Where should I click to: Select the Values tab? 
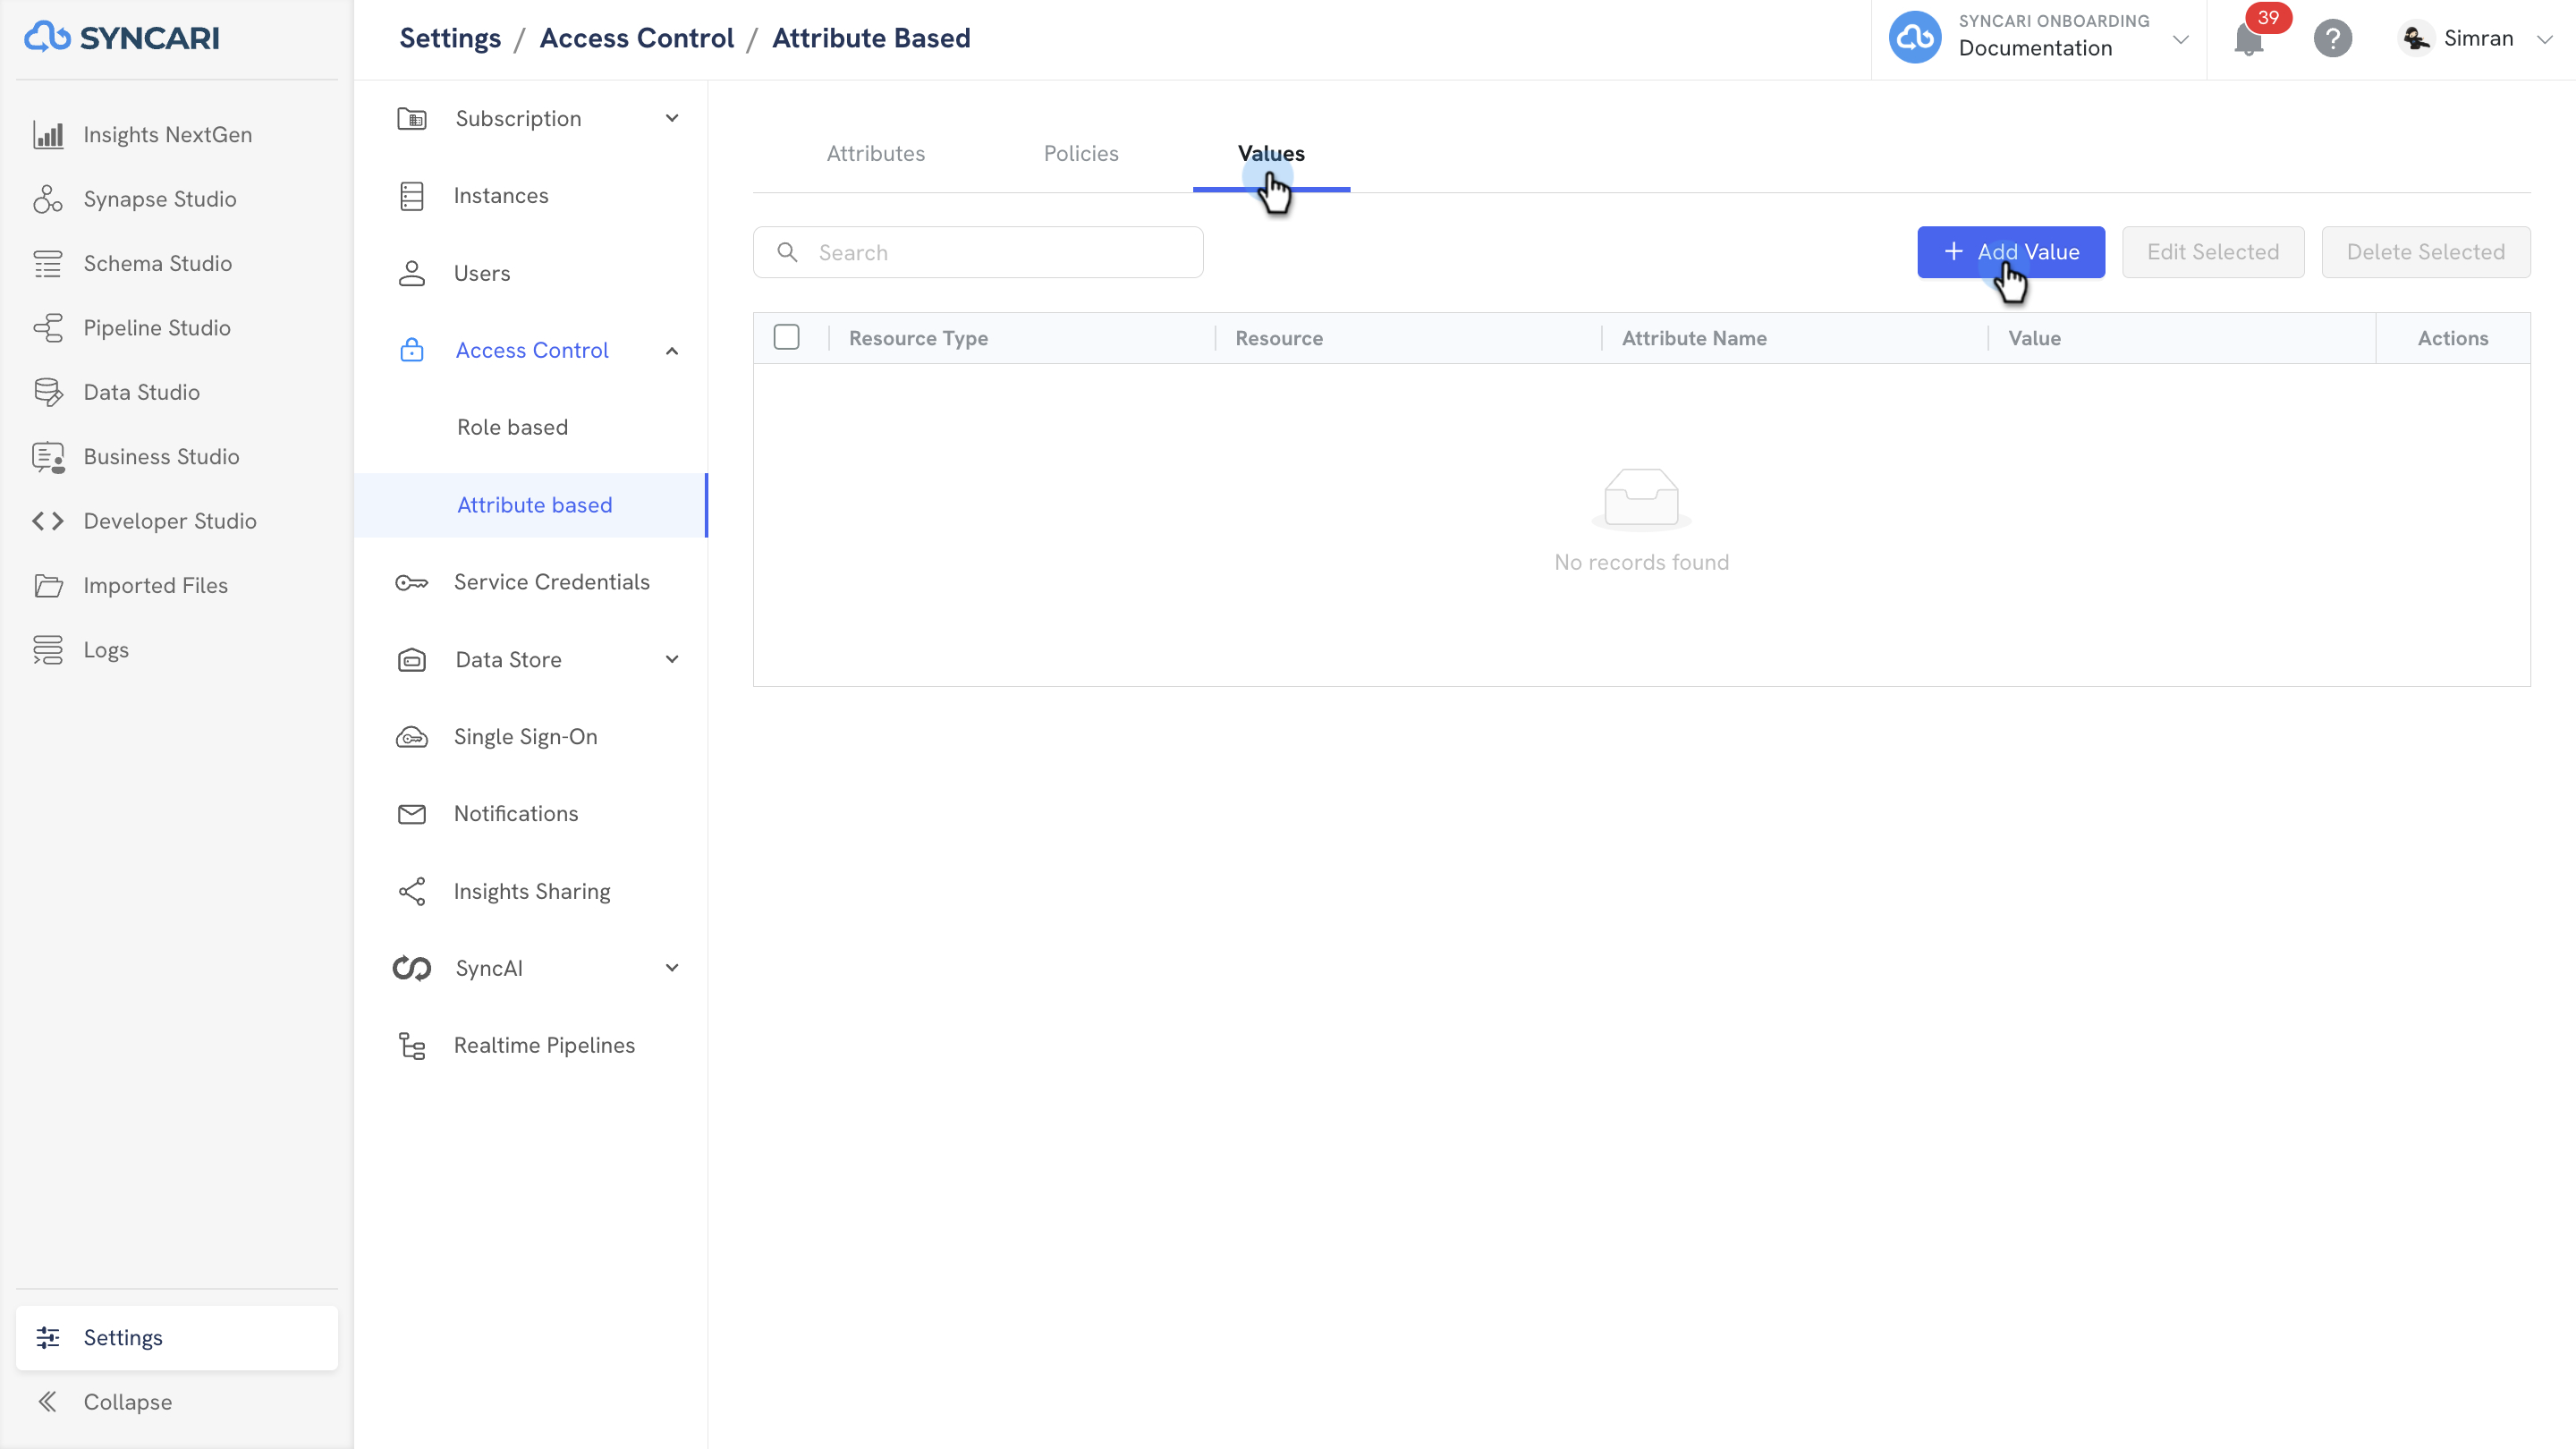(1271, 154)
